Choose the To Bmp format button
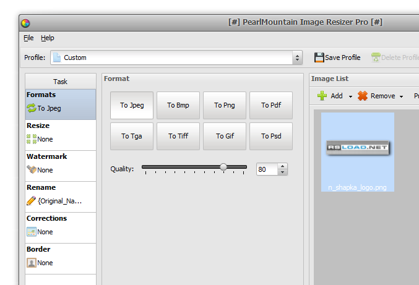Image resolution: width=419 pixels, height=285 pixels. coord(178,106)
